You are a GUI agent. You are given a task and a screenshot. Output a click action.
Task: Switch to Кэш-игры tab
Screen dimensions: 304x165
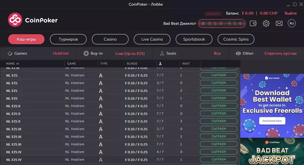tap(26, 39)
